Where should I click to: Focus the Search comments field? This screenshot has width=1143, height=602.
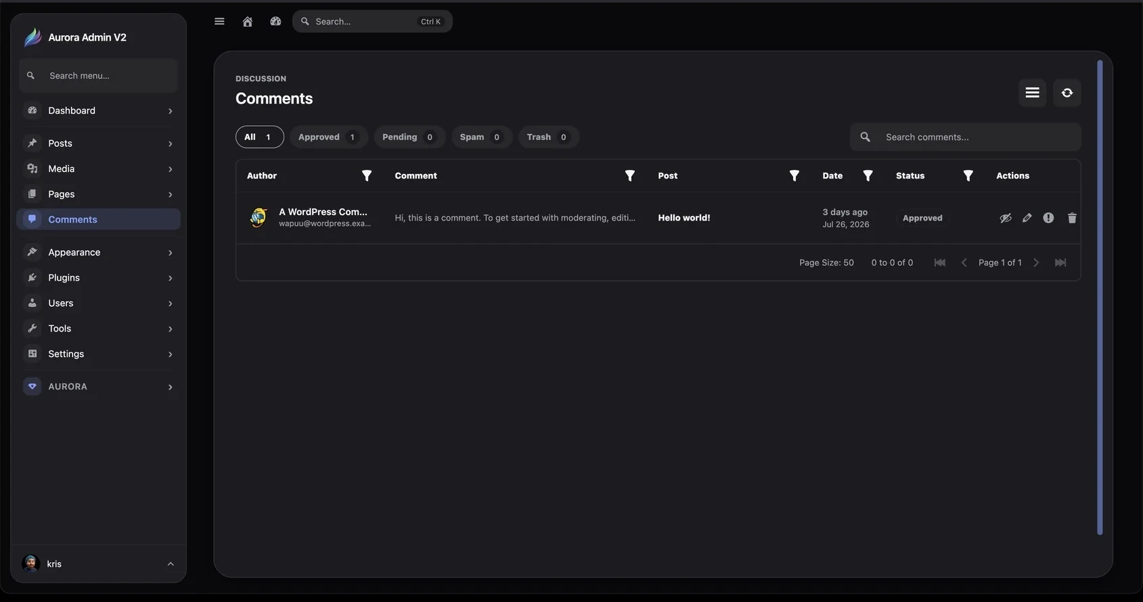[966, 137]
